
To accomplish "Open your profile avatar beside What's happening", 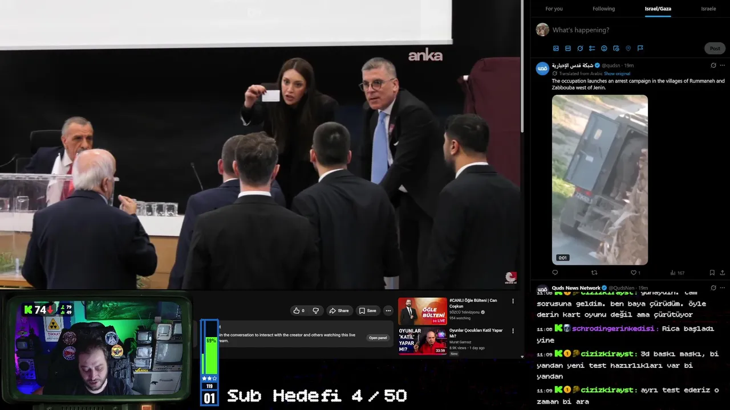I will 542,30.
